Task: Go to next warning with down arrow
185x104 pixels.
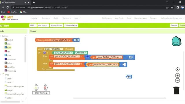Action: point(36,90)
